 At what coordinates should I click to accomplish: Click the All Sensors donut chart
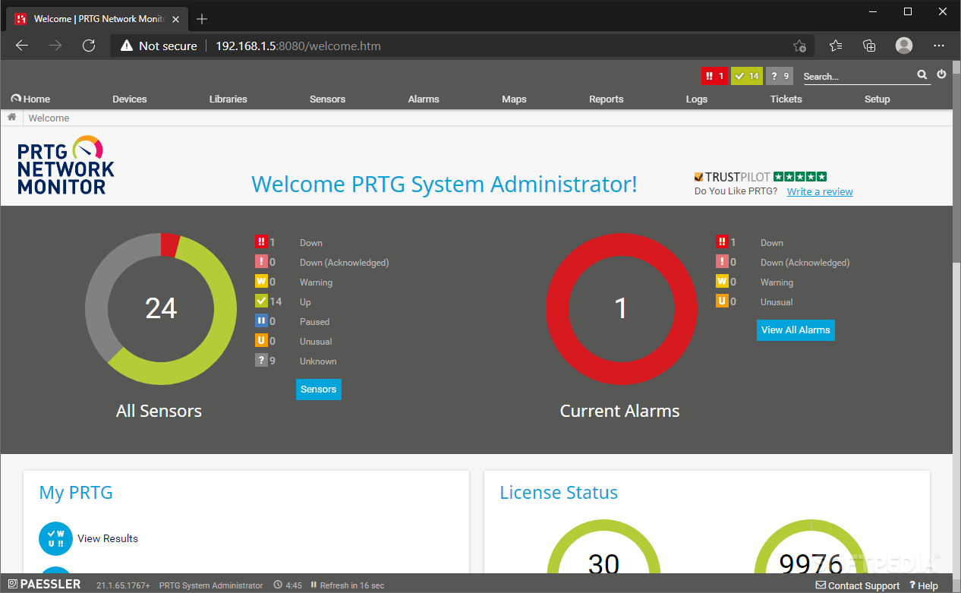click(x=161, y=308)
